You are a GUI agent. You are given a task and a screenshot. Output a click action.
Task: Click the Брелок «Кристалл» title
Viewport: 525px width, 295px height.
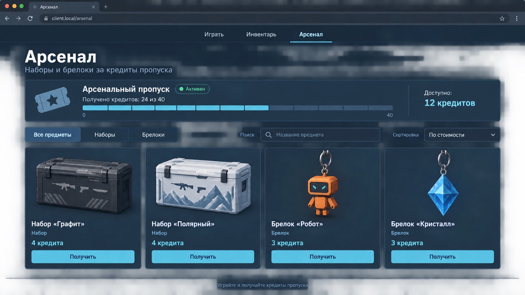pos(423,224)
